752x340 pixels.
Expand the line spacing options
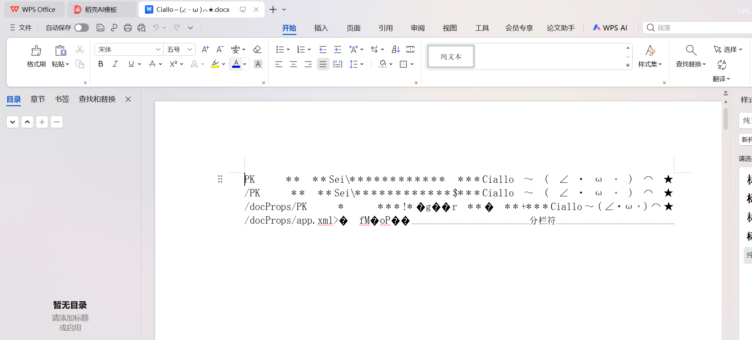(x=362, y=64)
